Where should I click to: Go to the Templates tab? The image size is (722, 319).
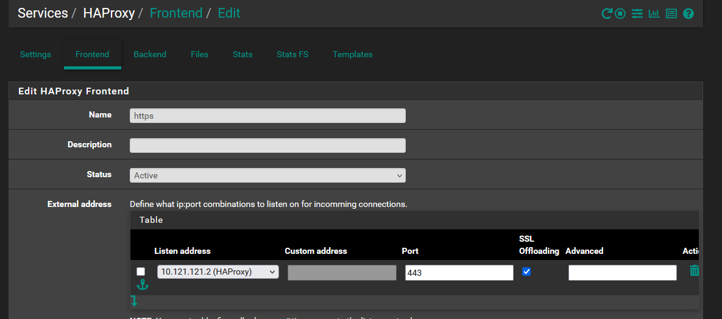pyautogui.click(x=352, y=54)
